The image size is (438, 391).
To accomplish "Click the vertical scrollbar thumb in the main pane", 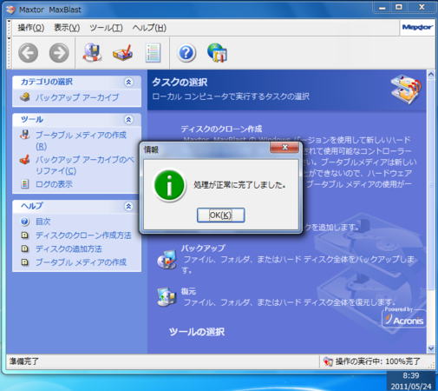I will point(431,185).
